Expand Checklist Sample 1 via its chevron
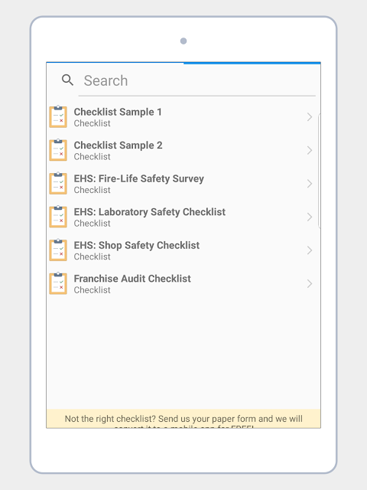Image resolution: width=367 pixels, height=490 pixels. pos(309,117)
